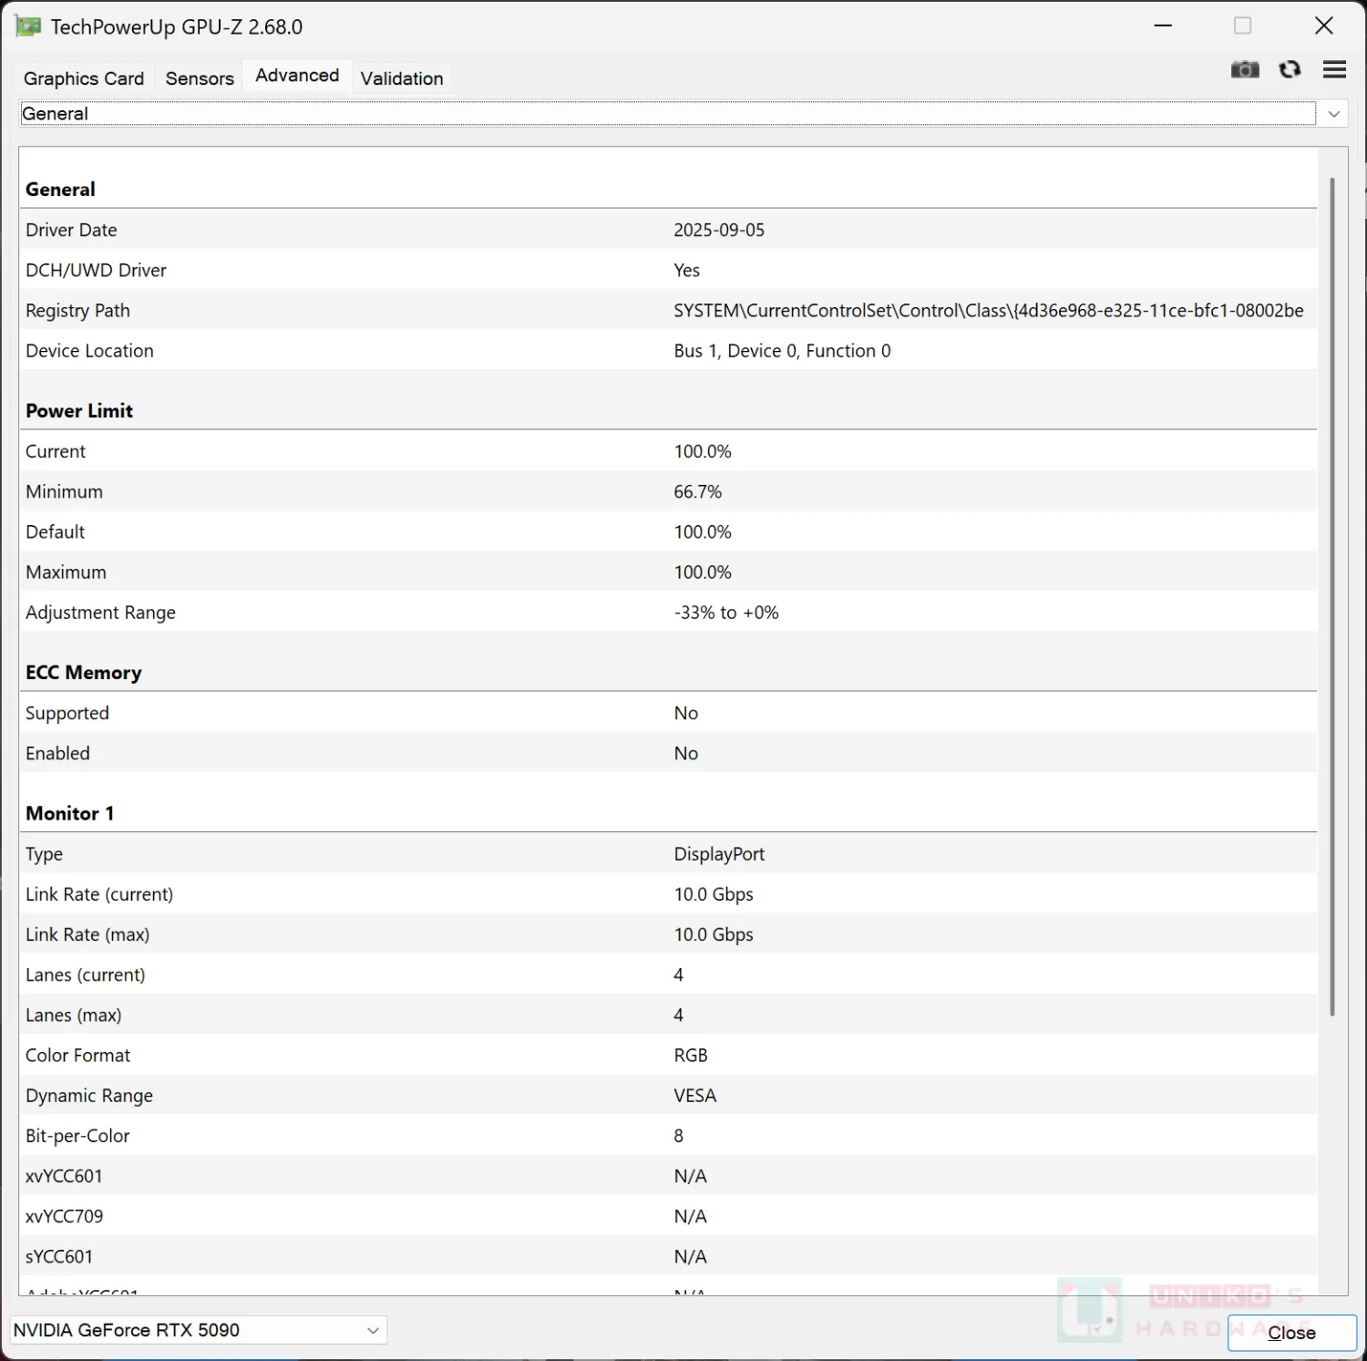Image resolution: width=1367 pixels, height=1361 pixels.
Task: Open the NVIDIA GeForce RTX 5090 selector
Action: tap(199, 1330)
